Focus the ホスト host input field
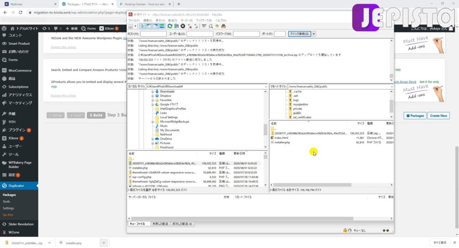This screenshot has height=248, width=459. click(x=153, y=34)
